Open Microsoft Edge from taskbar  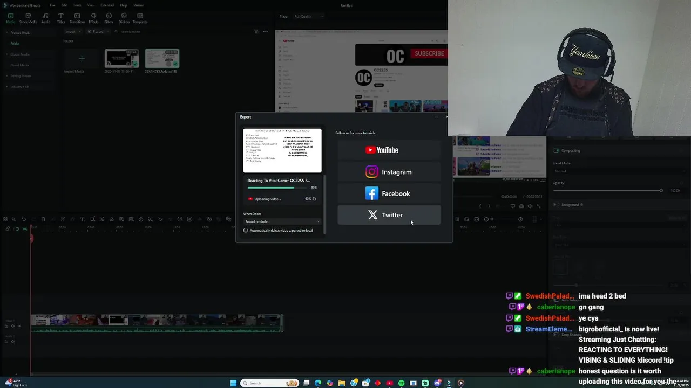click(x=318, y=383)
